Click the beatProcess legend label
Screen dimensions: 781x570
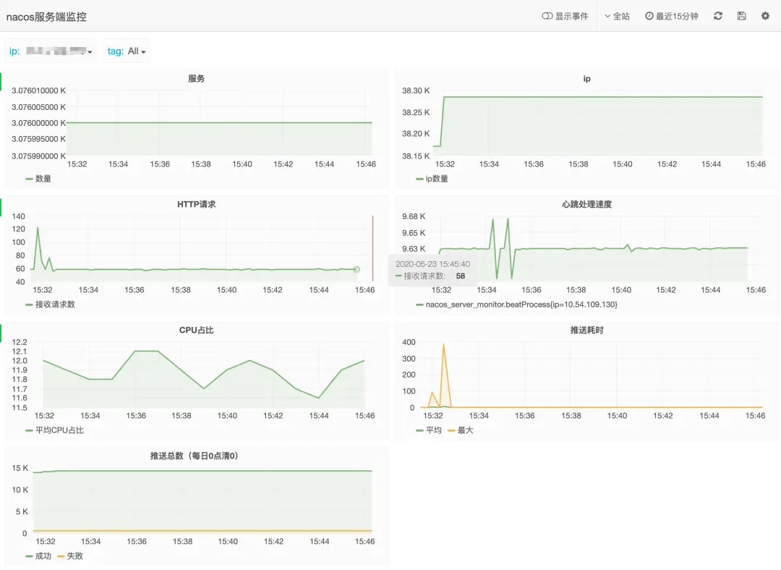click(521, 305)
